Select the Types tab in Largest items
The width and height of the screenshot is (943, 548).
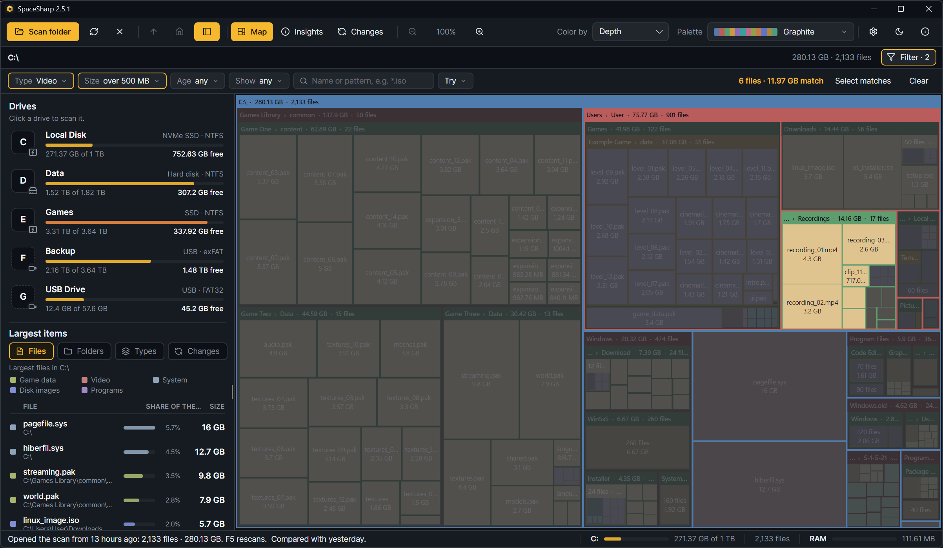click(139, 351)
